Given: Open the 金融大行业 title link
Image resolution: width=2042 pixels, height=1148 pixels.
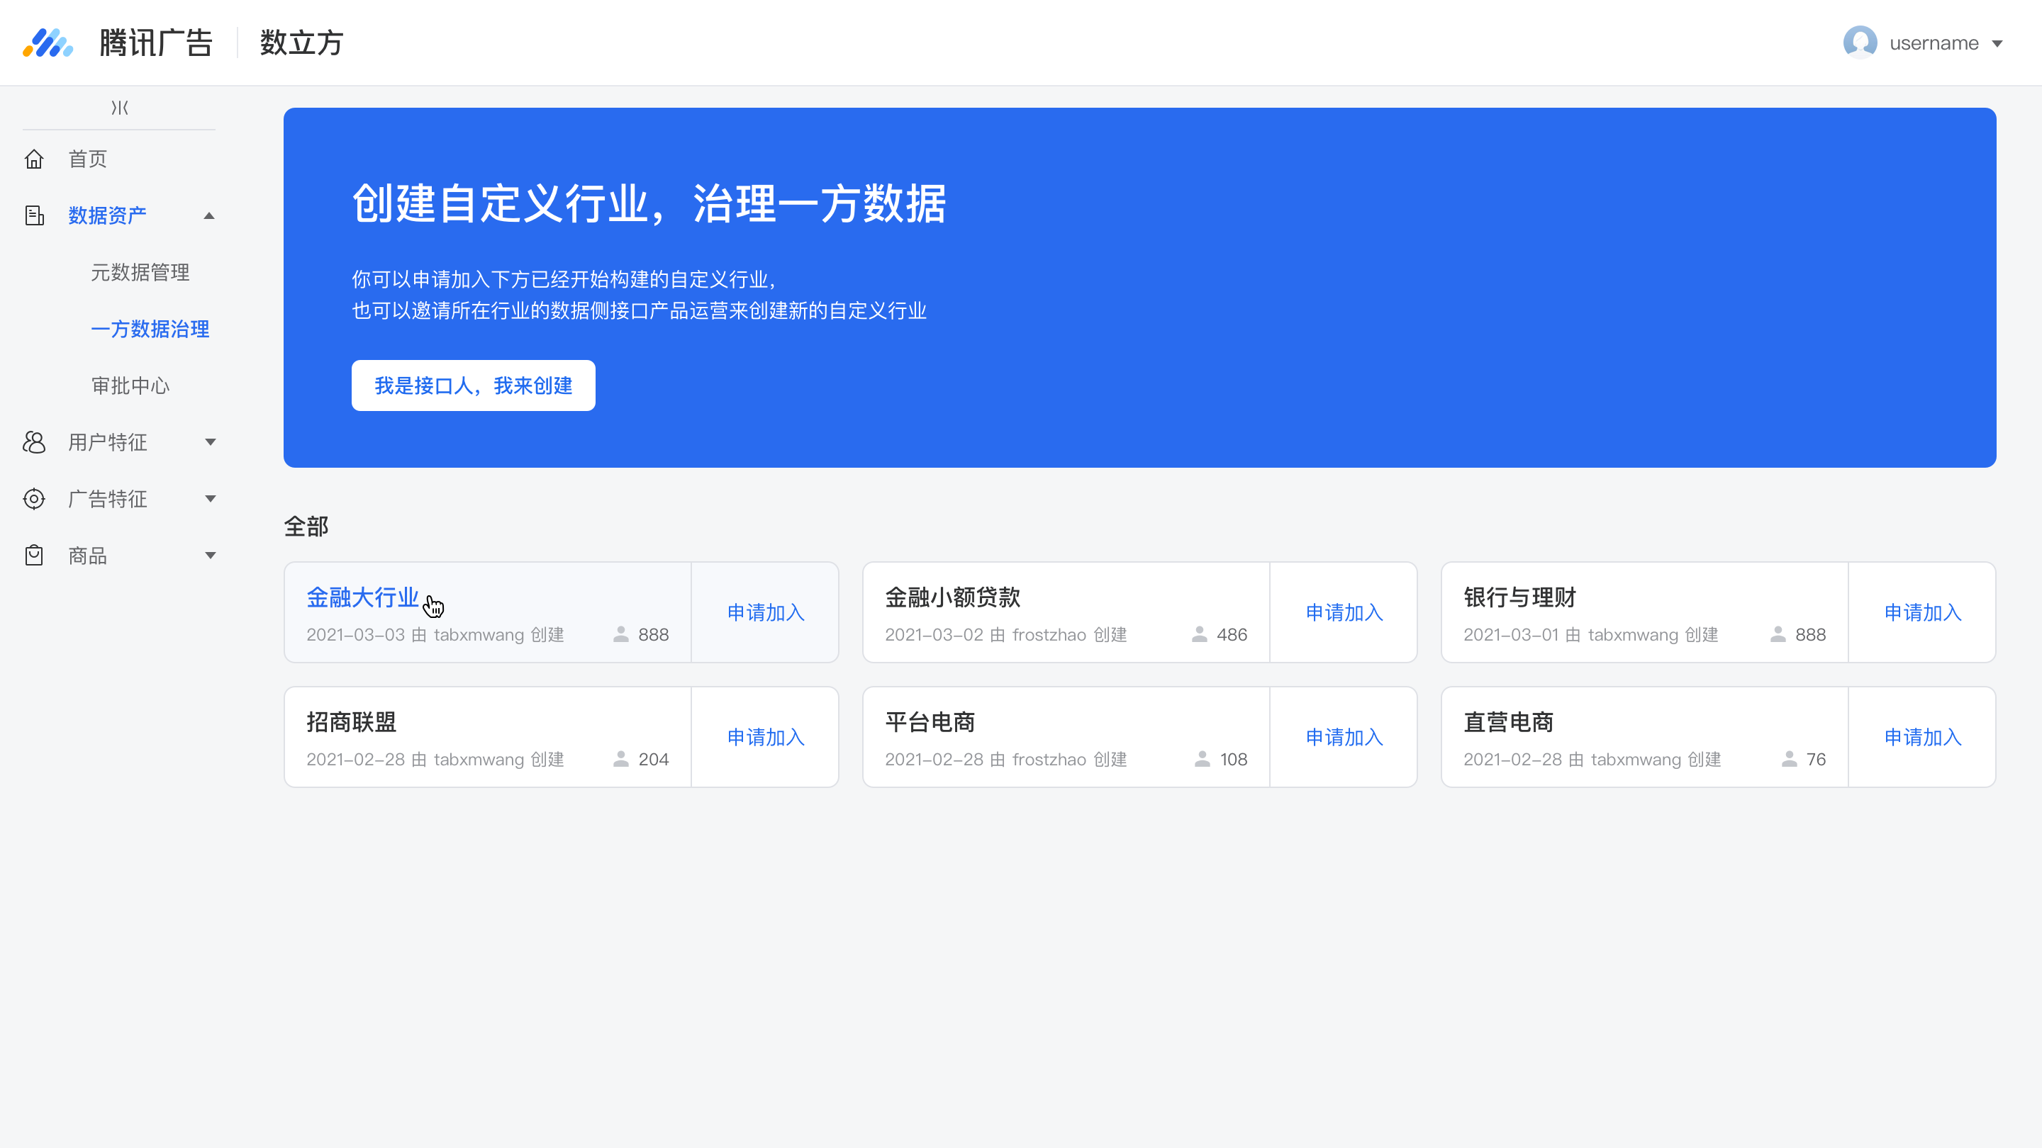Looking at the screenshot, I should (362, 597).
